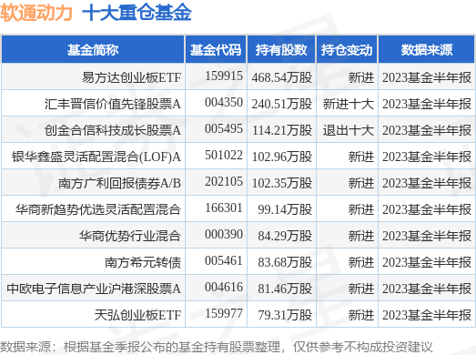The width and height of the screenshot is (476, 355).
Task: Select 中欧电子信息产业沪港深股票A fund name
Action: pyautogui.click(x=94, y=289)
